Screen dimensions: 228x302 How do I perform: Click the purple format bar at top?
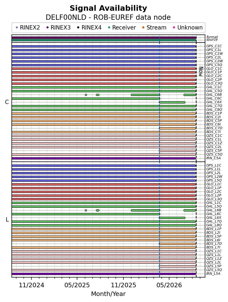(x=104, y=38)
